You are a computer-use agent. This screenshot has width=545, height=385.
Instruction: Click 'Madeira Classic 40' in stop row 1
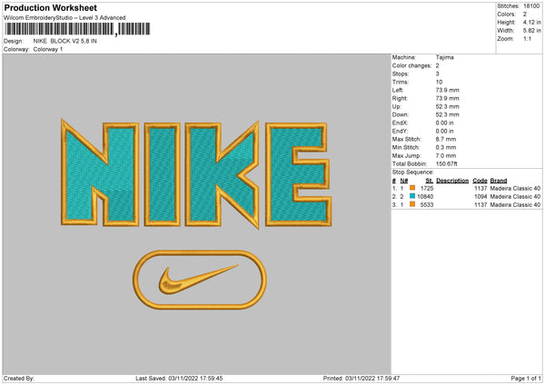[x=515, y=188]
